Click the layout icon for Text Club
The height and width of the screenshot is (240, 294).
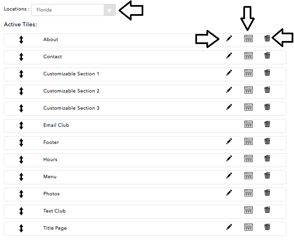248,210
